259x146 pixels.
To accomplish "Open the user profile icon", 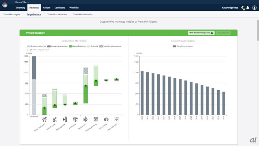I will [254, 7].
